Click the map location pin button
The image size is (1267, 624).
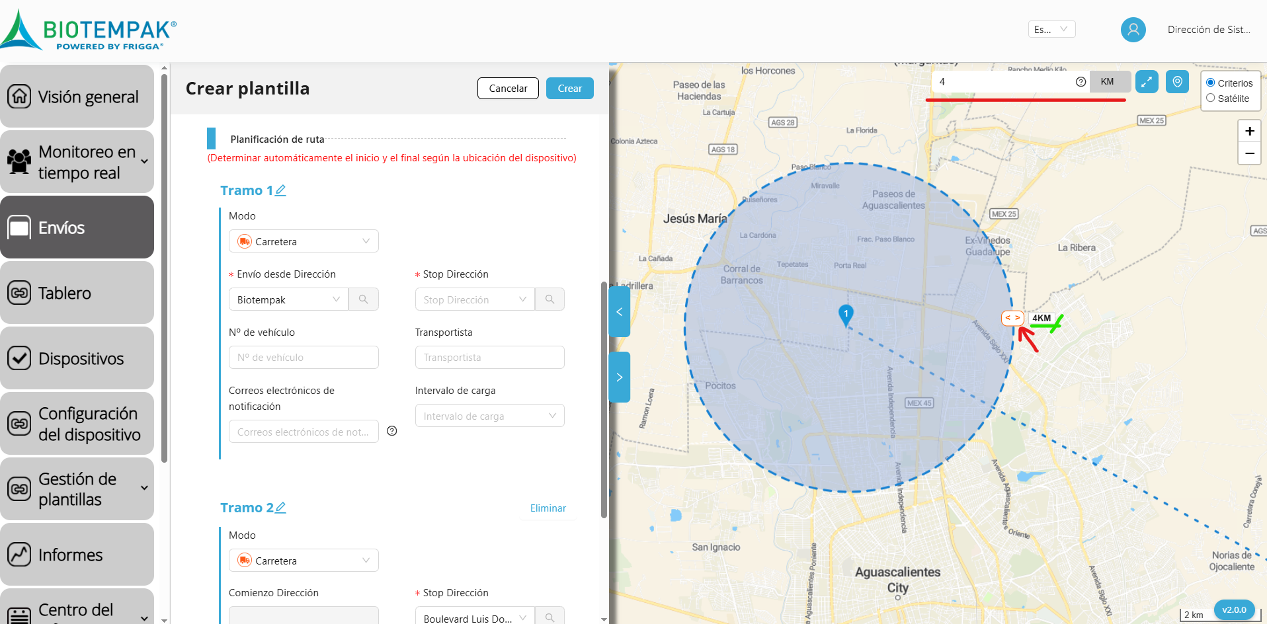pyautogui.click(x=1177, y=82)
